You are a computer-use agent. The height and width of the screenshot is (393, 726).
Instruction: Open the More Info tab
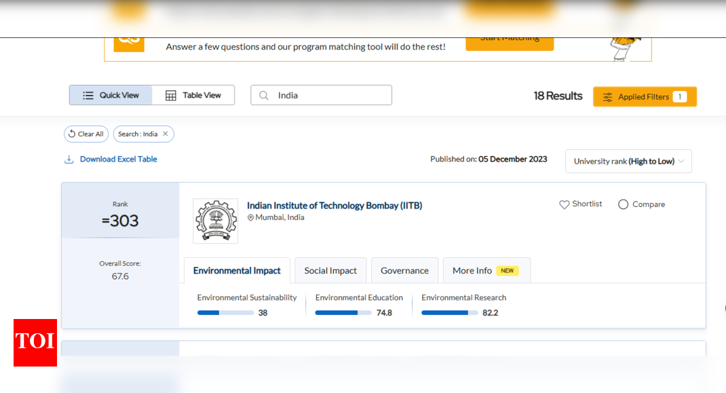(x=486, y=271)
